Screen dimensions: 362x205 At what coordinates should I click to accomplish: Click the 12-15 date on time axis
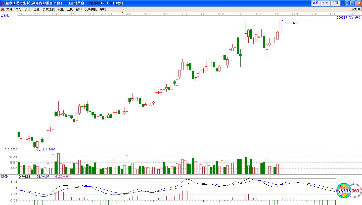point(20,14)
